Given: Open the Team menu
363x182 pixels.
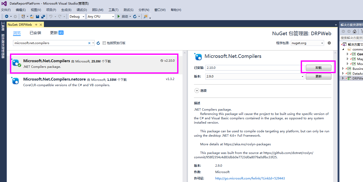Looking at the screenshot, I should tap(98, 10).
